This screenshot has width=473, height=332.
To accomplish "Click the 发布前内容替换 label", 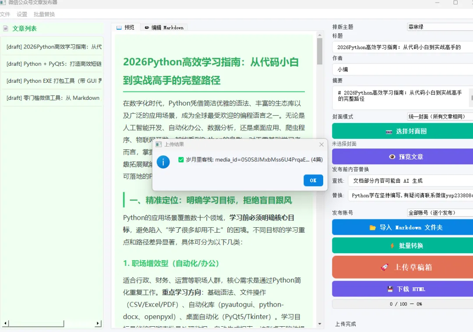I will (350, 169).
